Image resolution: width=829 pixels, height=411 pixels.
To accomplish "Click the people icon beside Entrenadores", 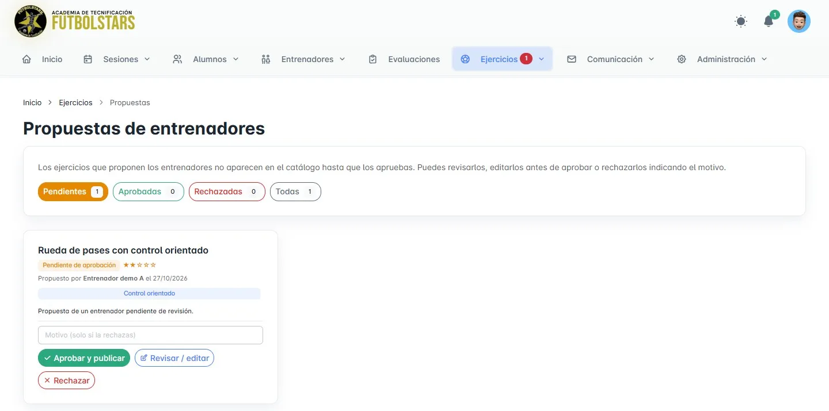I will click(x=265, y=59).
